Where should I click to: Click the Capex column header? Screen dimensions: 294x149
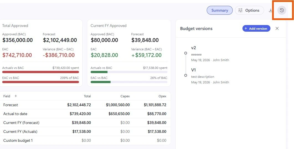[x=125, y=96]
